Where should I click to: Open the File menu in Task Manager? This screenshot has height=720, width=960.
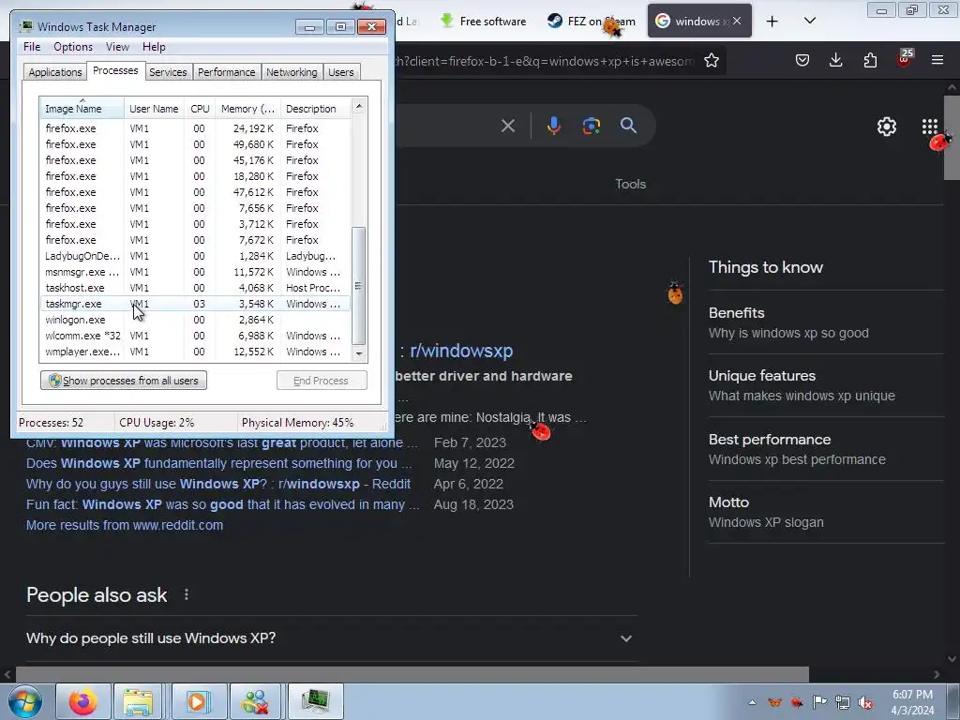click(x=32, y=47)
